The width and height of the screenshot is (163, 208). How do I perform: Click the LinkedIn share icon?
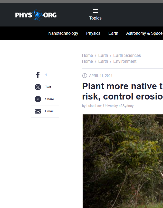coord(38,99)
